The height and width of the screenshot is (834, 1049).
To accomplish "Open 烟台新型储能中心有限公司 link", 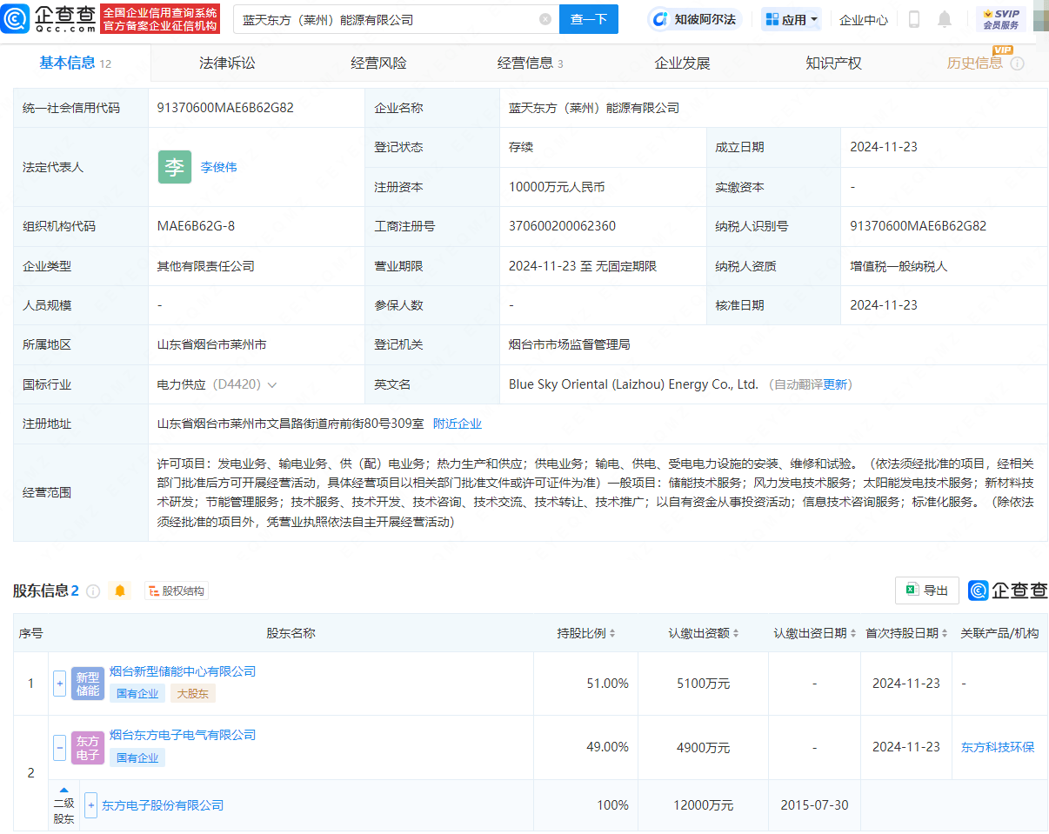I will (x=183, y=671).
